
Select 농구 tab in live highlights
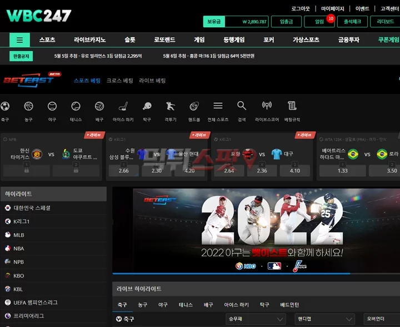143,305
